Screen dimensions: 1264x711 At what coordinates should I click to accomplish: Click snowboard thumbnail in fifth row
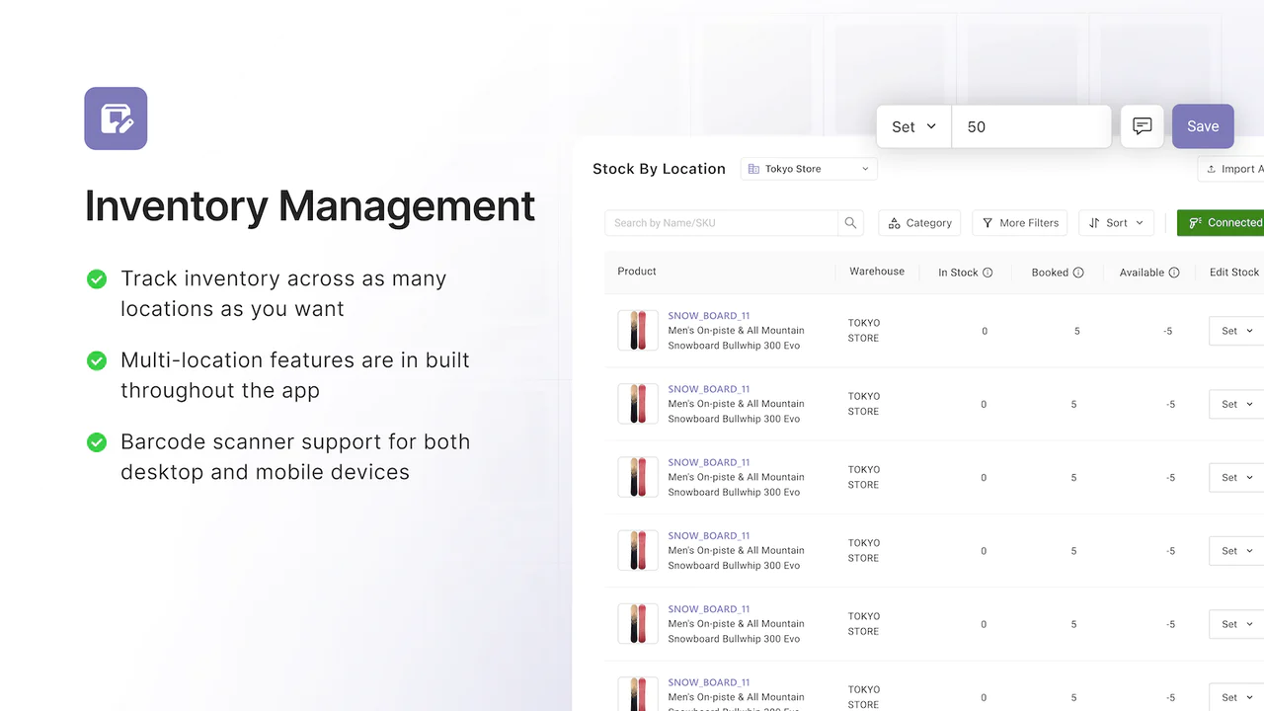pos(638,624)
